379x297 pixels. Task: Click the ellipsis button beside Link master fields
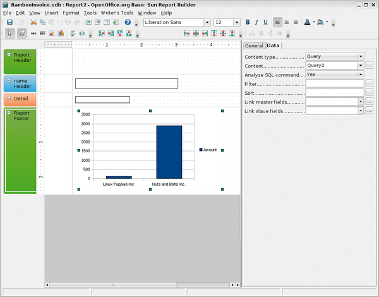[370, 101]
